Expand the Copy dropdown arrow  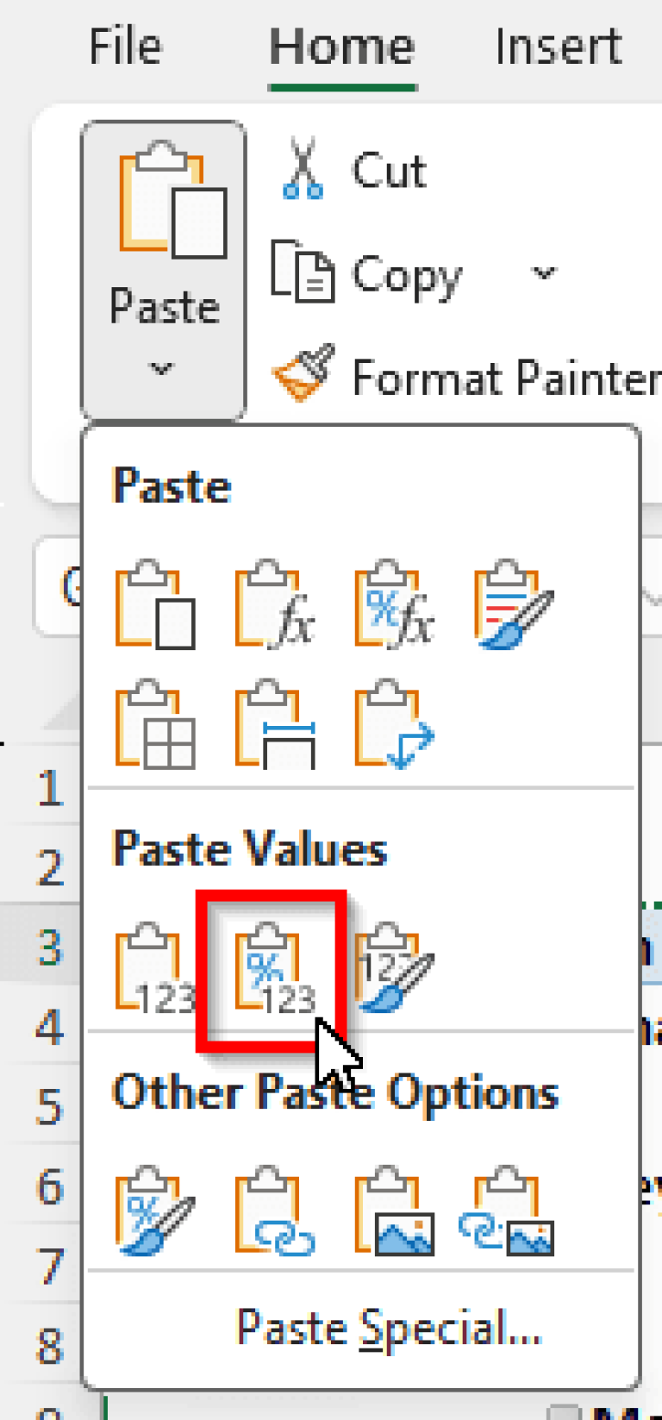[x=543, y=272]
